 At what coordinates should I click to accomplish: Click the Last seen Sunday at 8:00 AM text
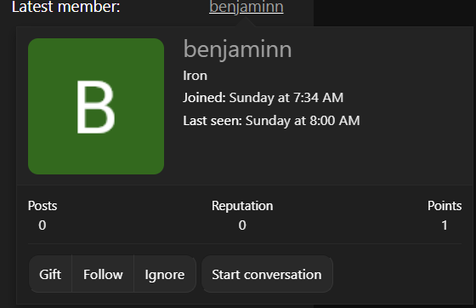[x=271, y=121]
